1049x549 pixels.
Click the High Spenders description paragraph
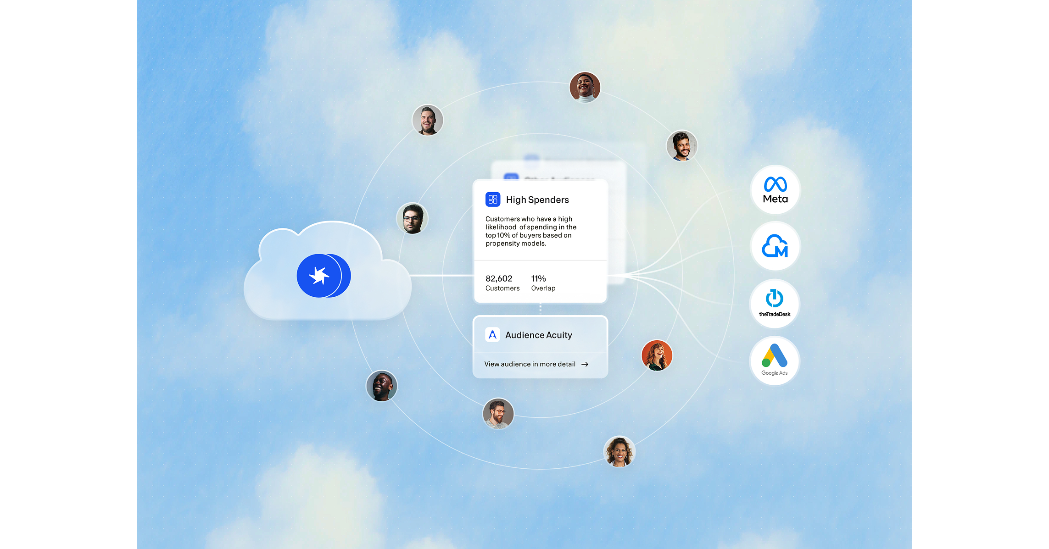(x=531, y=231)
